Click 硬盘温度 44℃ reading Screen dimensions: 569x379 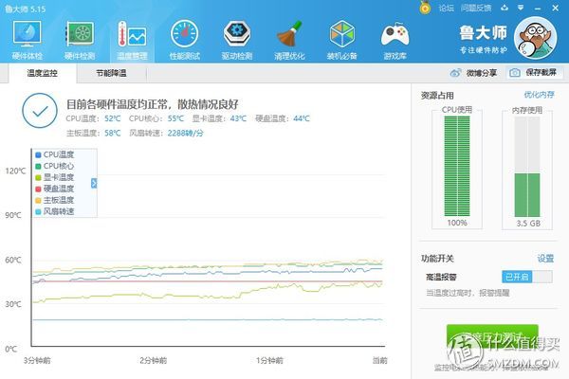[x=283, y=118]
